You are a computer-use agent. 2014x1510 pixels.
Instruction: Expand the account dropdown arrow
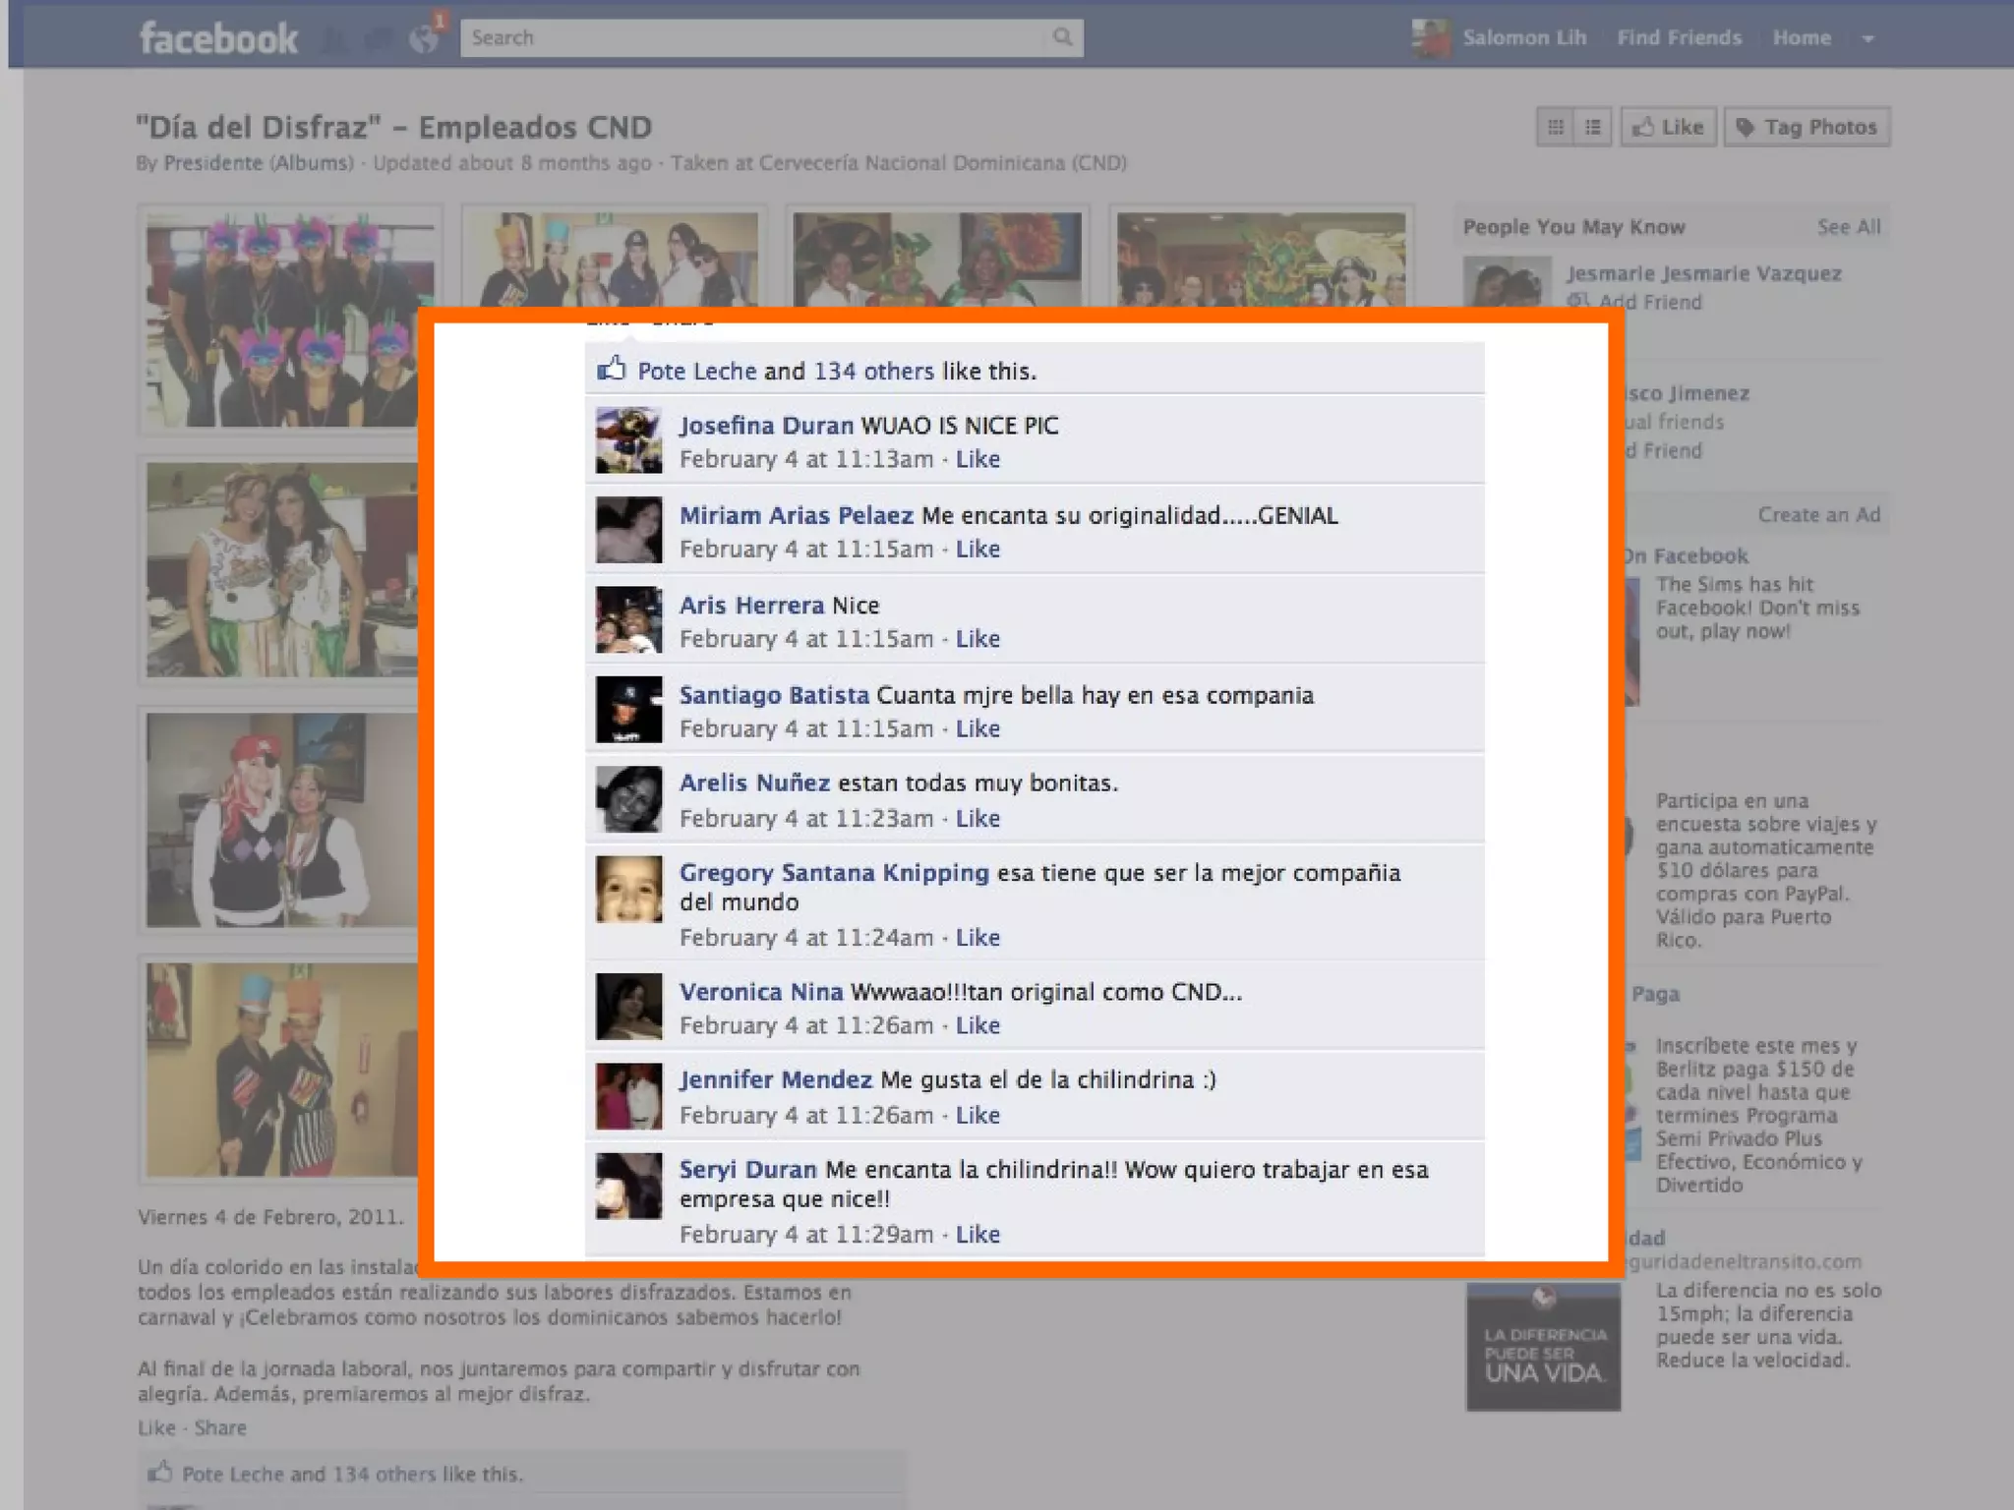click(x=1867, y=38)
